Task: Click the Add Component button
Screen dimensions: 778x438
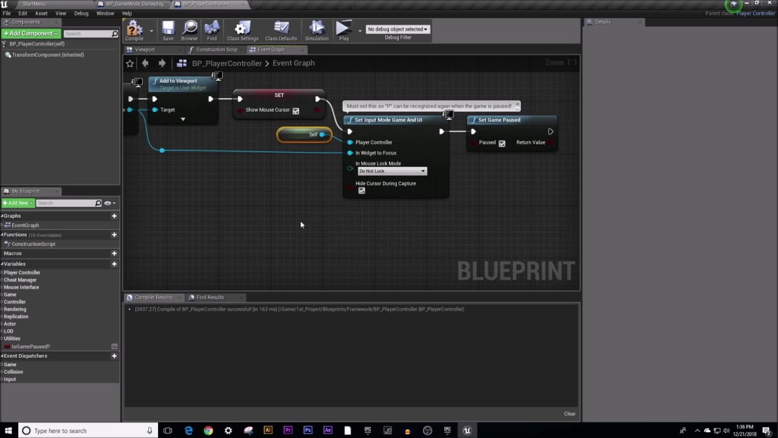Action: point(30,33)
